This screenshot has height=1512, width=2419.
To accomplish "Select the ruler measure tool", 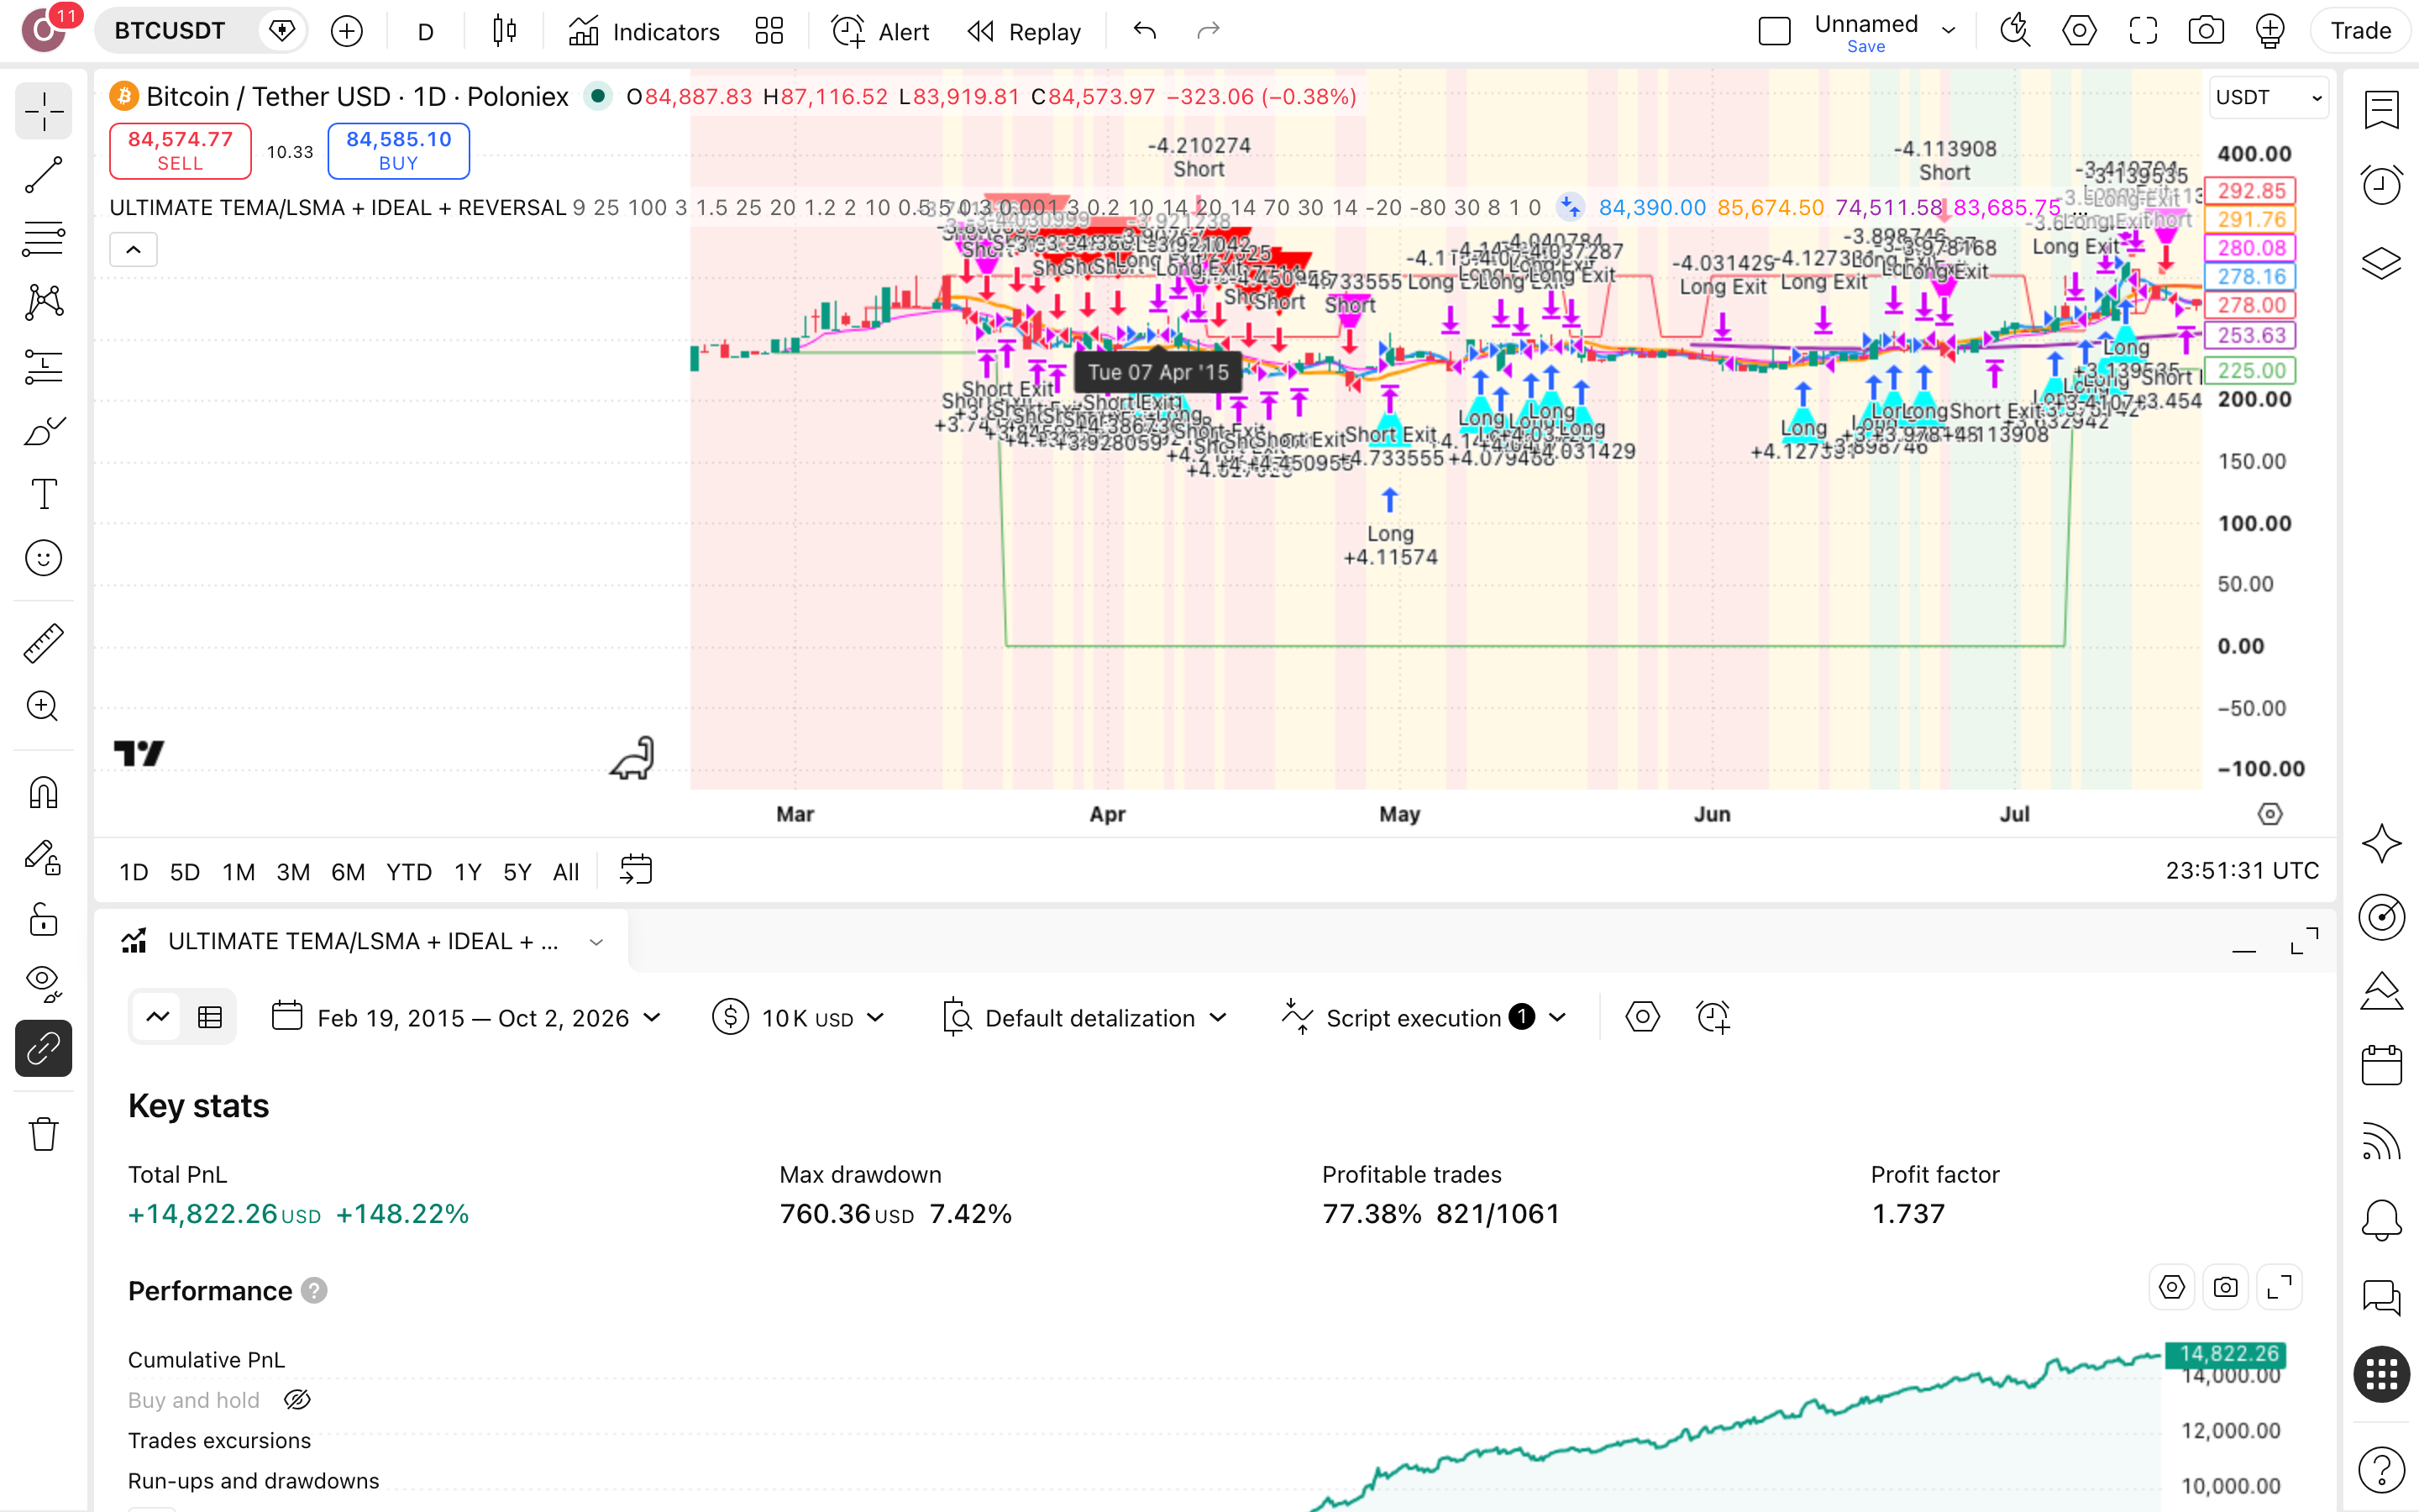I will (x=44, y=643).
